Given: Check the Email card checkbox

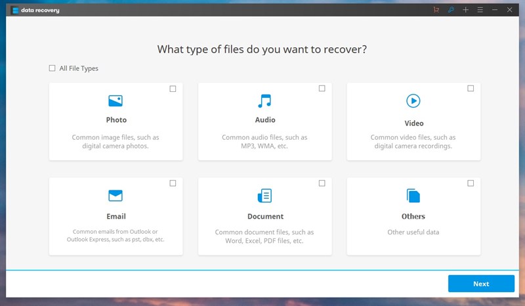Looking at the screenshot, I should 173,183.
